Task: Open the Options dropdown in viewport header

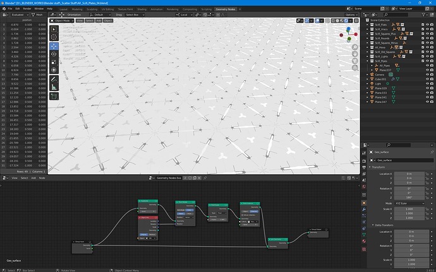Action: (351, 15)
